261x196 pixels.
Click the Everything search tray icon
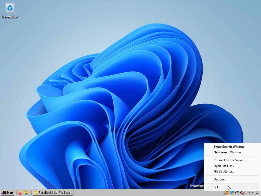tap(227, 193)
